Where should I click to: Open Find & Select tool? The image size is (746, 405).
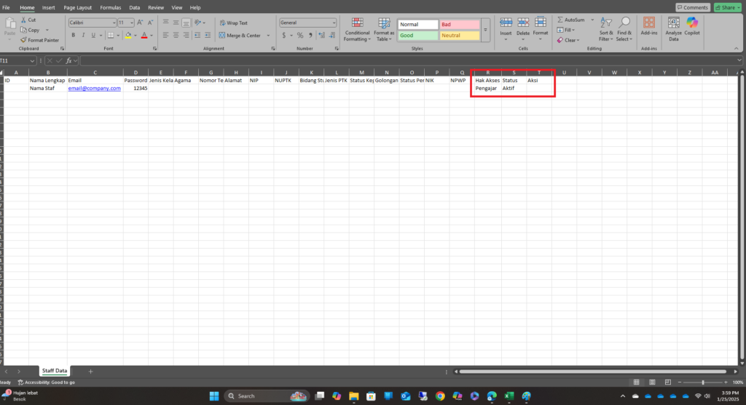(x=624, y=29)
